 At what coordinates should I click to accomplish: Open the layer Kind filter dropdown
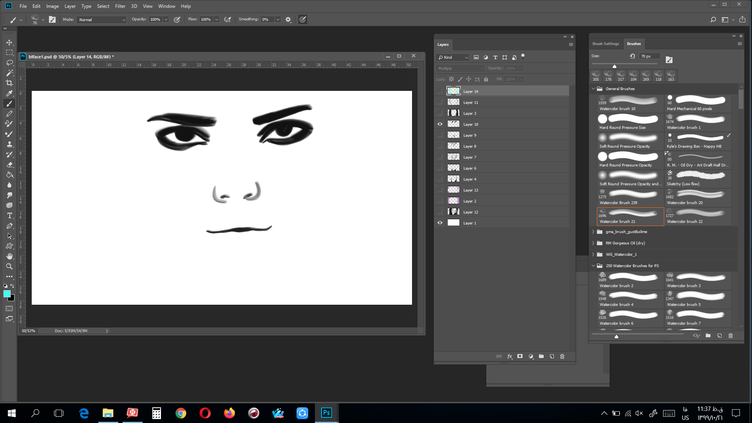click(x=453, y=57)
